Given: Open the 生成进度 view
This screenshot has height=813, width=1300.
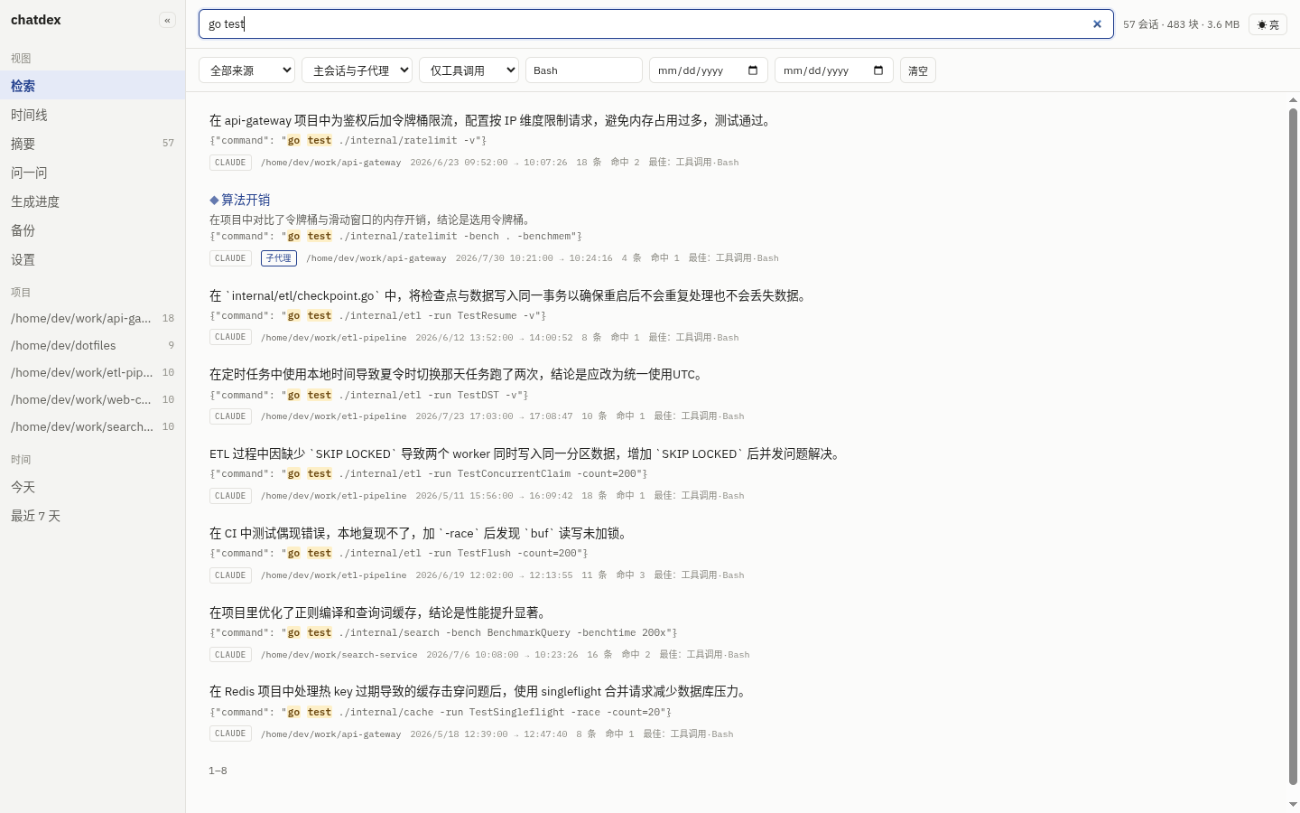Looking at the screenshot, I should (x=92, y=201).
